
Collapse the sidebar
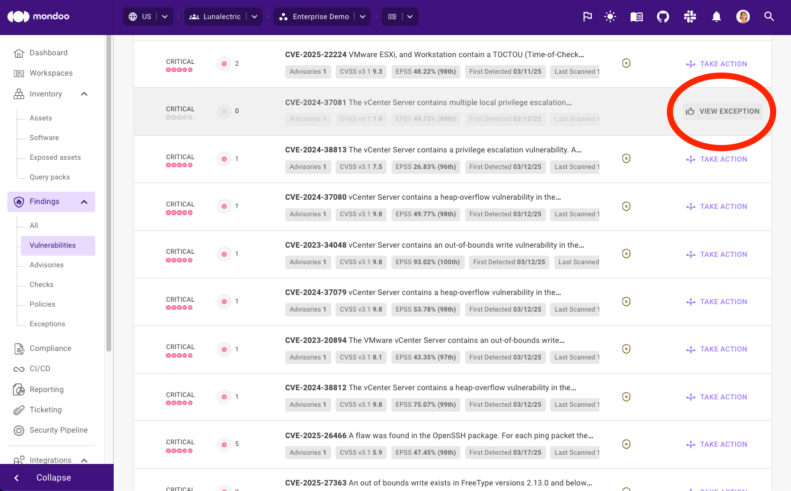coord(57,477)
